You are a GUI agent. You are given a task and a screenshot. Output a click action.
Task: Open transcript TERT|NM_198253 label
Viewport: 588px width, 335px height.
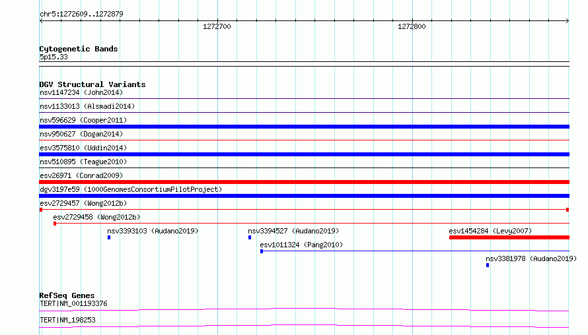click(x=67, y=320)
